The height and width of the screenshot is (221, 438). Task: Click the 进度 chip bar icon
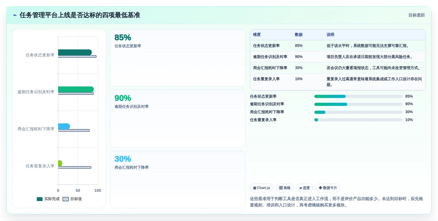301,188
